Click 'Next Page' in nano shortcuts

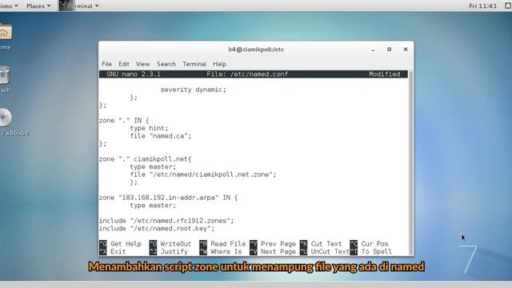tap(278, 252)
